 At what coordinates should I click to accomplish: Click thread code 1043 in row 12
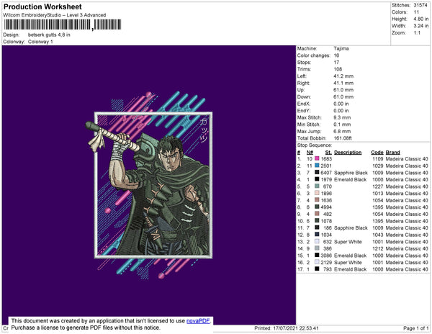(377, 235)
